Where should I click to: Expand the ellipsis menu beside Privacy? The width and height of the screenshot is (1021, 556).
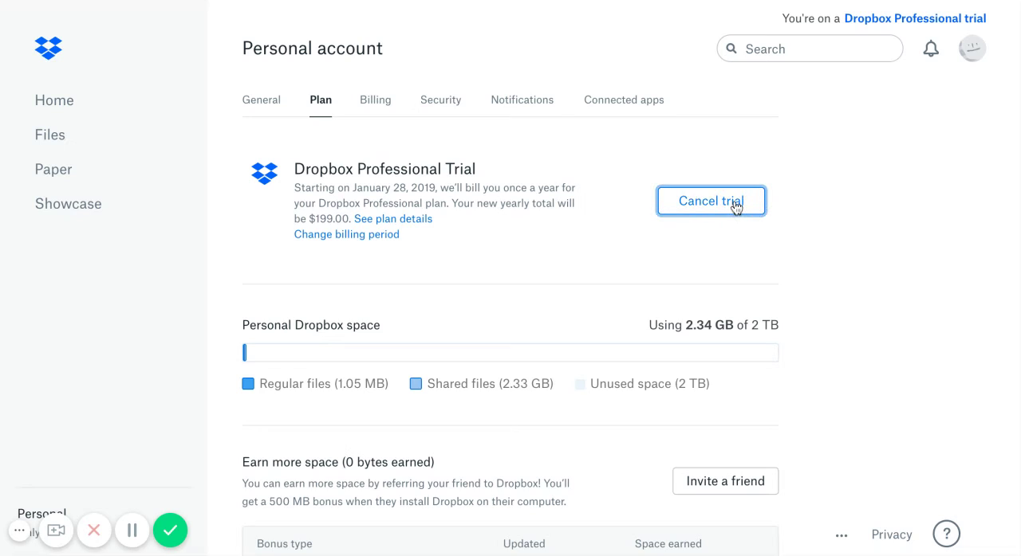click(x=842, y=535)
